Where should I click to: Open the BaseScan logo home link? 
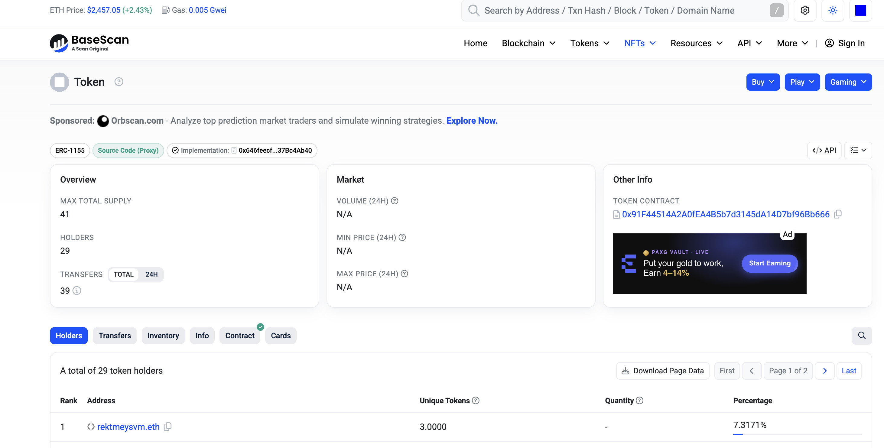[x=89, y=43]
